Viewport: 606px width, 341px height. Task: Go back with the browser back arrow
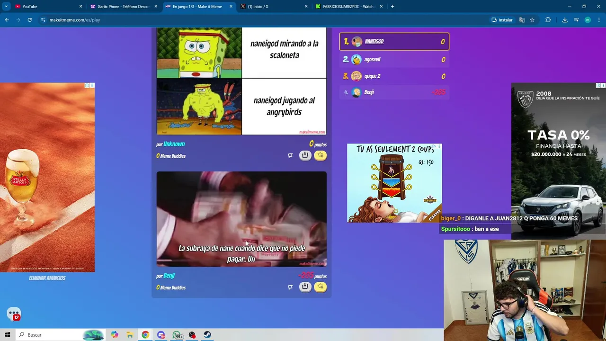pos(7,20)
